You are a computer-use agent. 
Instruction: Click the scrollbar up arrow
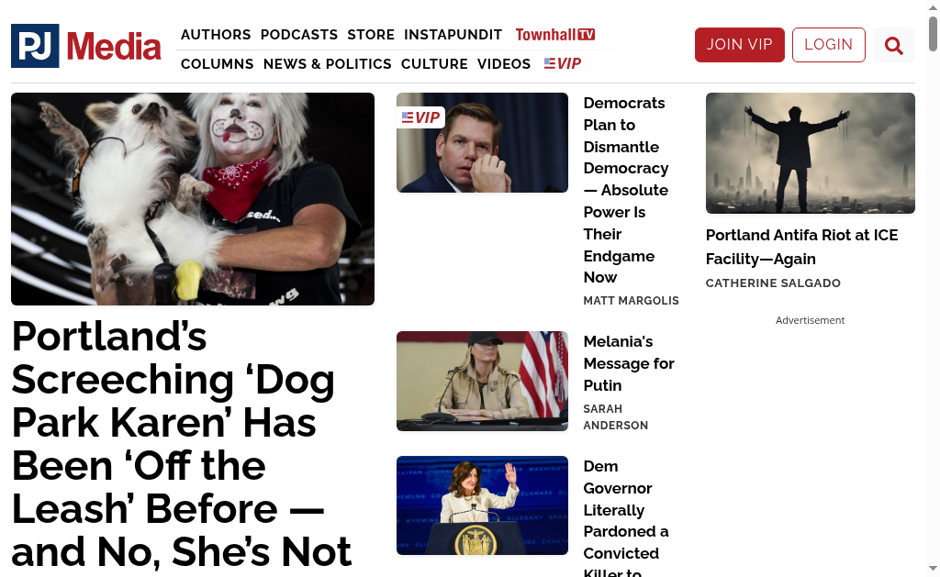click(x=933, y=7)
